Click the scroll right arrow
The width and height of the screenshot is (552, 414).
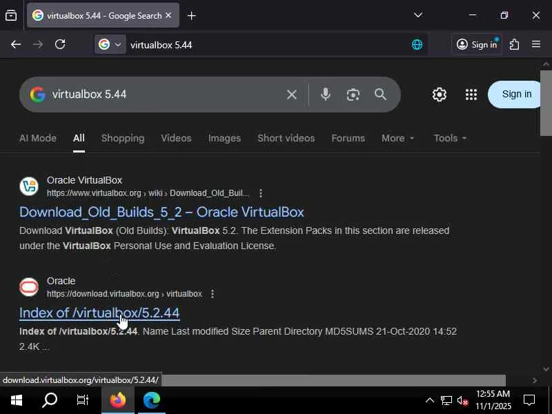(535, 380)
